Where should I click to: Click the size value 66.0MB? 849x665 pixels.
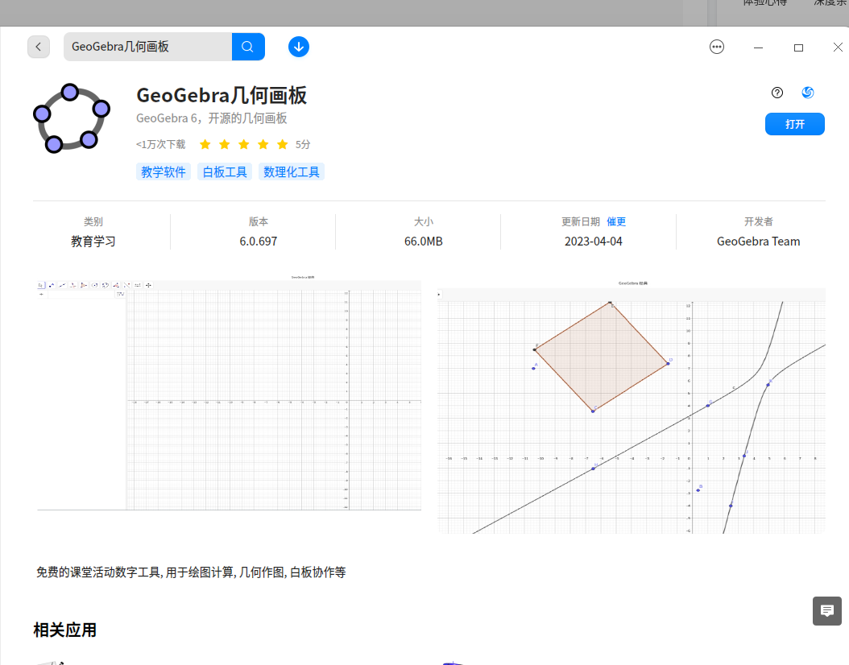pos(424,242)
